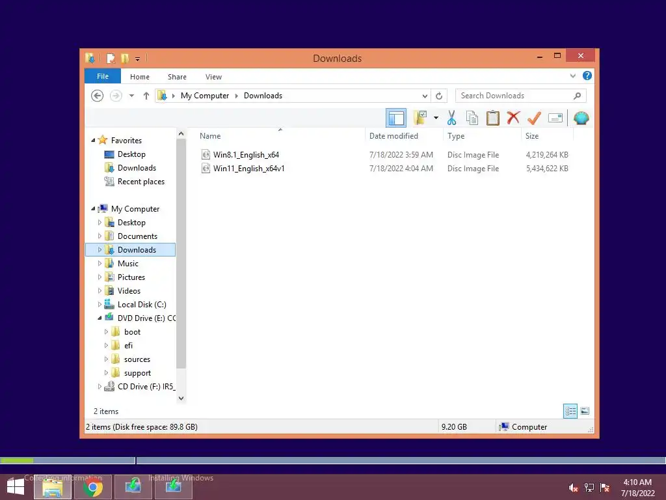Open the blue Help question icon
This screenshot has width=666, height=500.
point(587,76)
